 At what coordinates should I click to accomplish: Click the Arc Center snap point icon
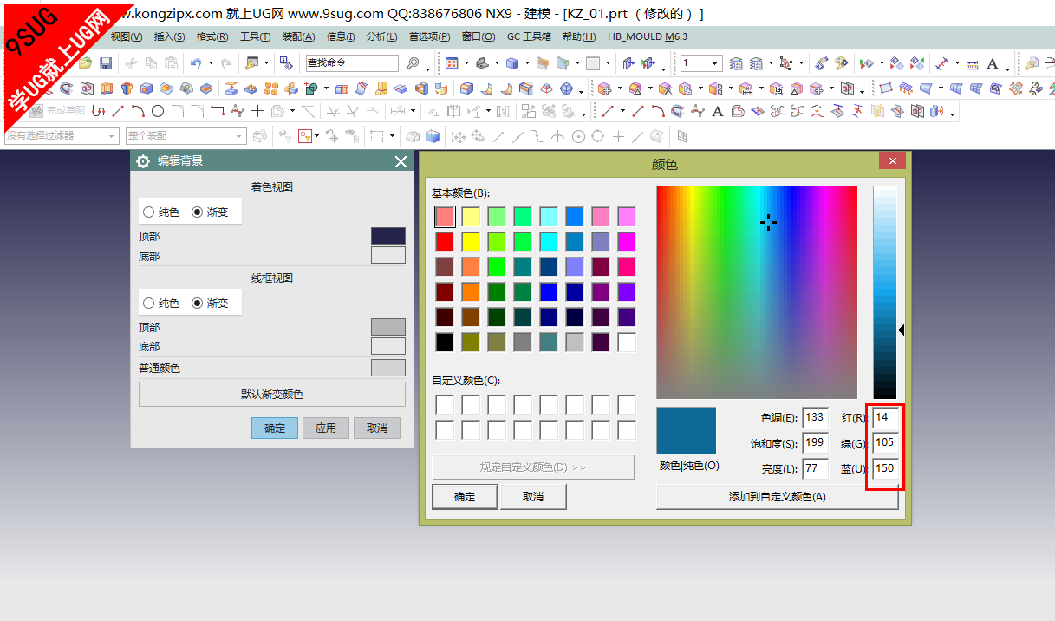pyautogui.click(x=577, y=136)
